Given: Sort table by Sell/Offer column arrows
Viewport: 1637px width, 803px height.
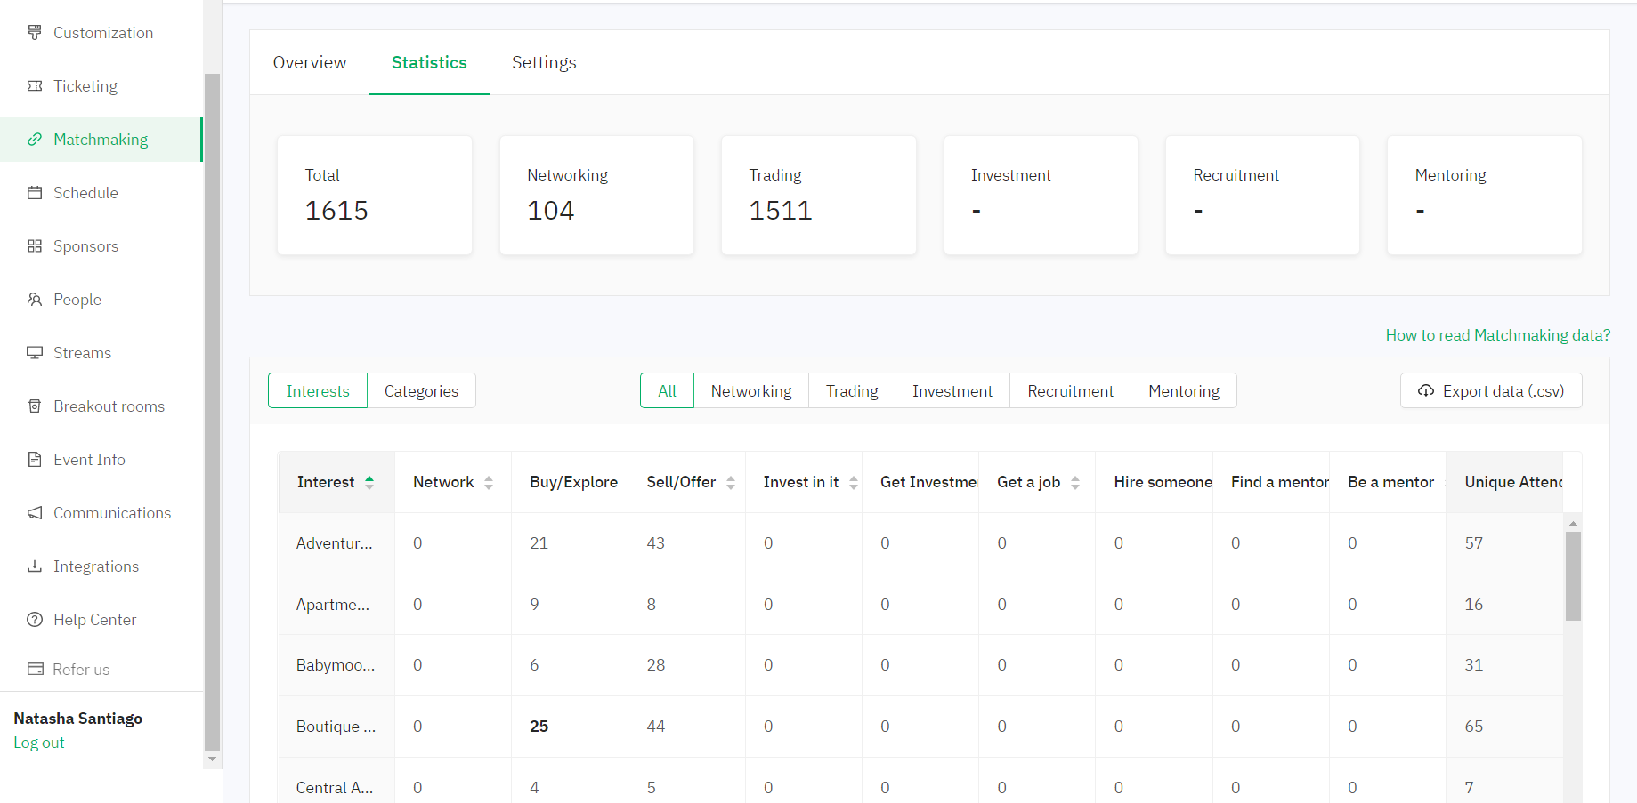Looking at the screenshot, I should (731, 482).
